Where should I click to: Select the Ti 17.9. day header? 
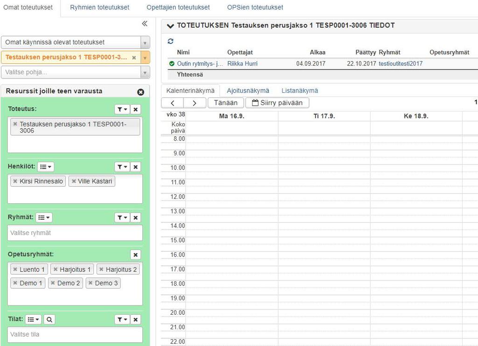pos(324,116)
